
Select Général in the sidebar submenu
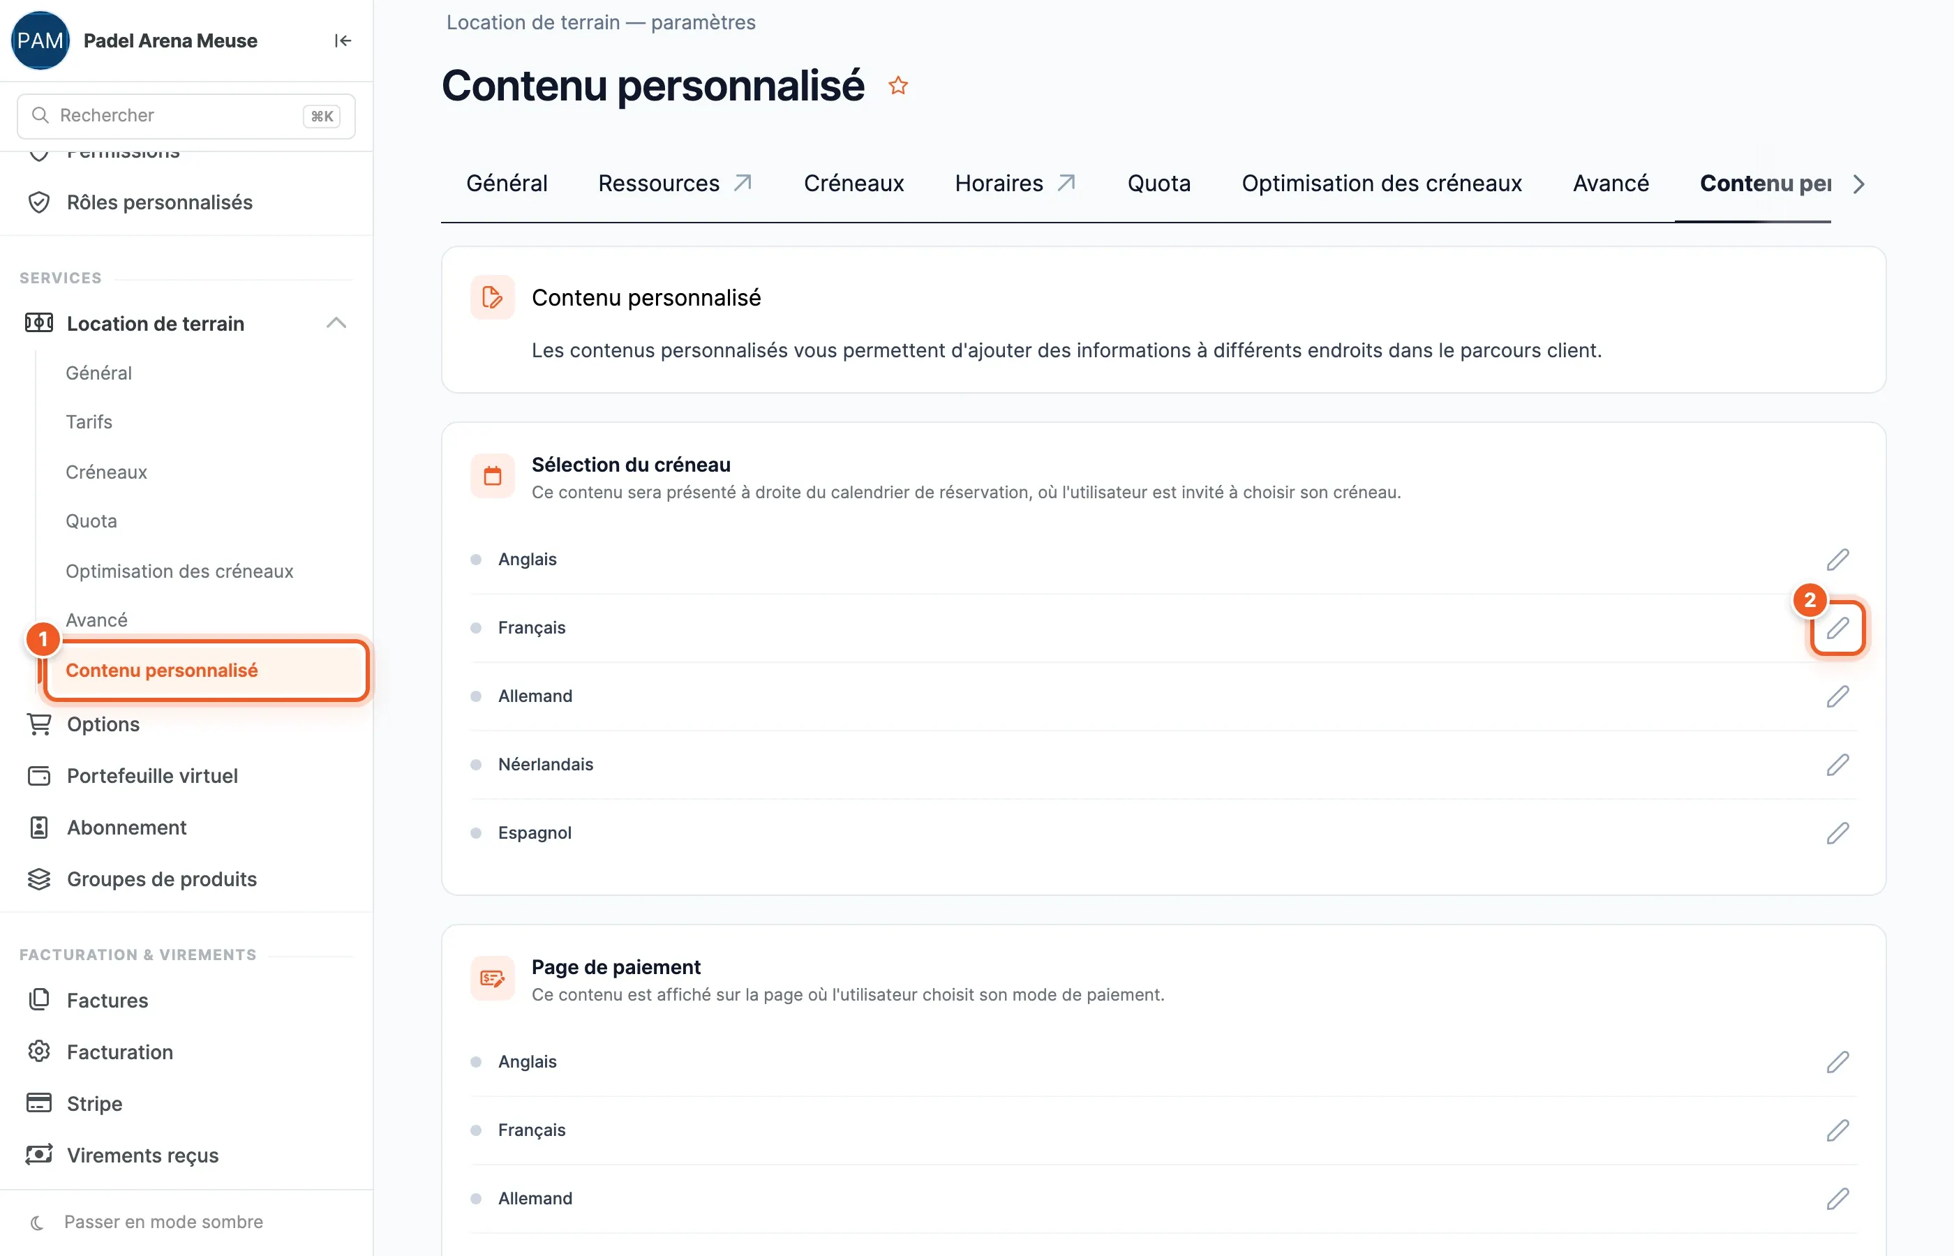point(98,373)
